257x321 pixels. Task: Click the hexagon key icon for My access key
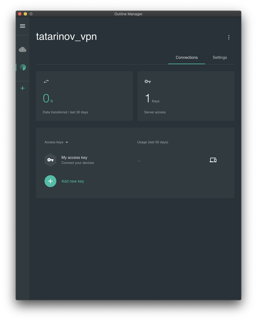50,160
